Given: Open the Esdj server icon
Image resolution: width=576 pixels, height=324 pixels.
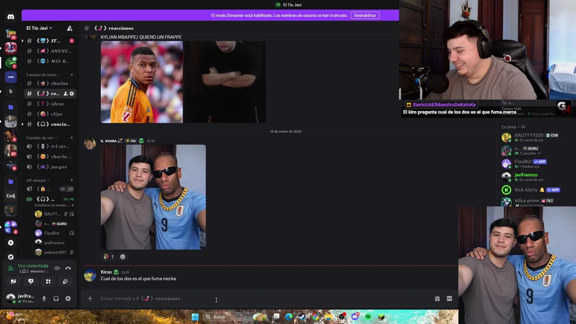Looking at the screenshot, I should (11, 196).
